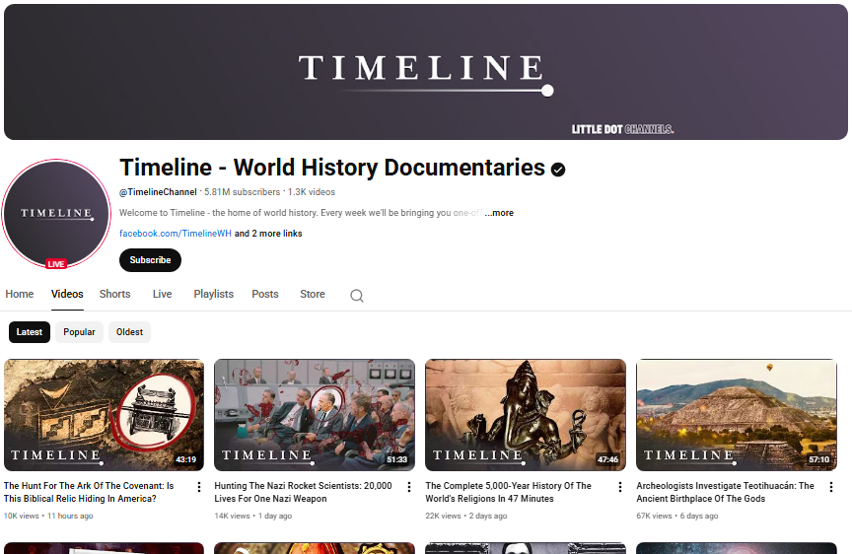This screenshot has height=554, width=852.
Task: Open title 'Hunting The Nazi Rocket Scientists'
Action: (x=303, y=492)
